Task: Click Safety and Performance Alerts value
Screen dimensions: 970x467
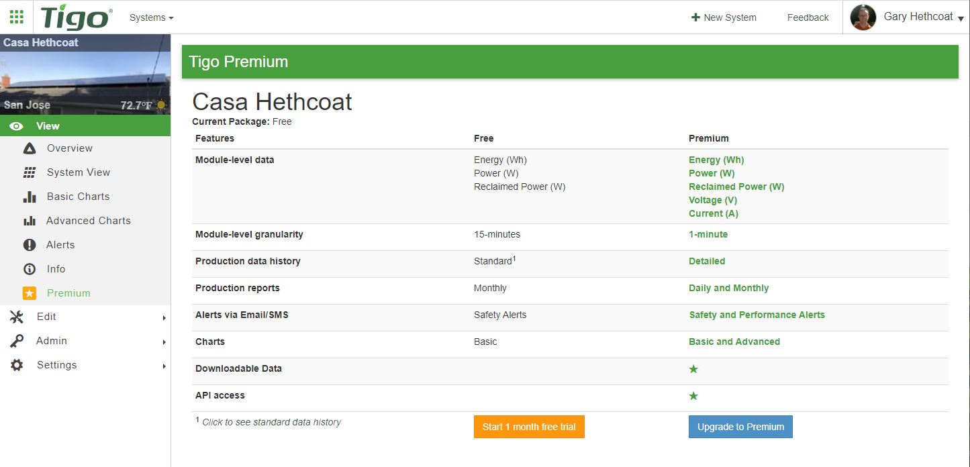Action: pos(757,315)
